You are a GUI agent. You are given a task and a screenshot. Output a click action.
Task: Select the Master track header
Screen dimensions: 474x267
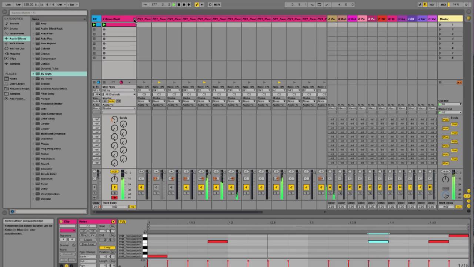coord(450,19)
